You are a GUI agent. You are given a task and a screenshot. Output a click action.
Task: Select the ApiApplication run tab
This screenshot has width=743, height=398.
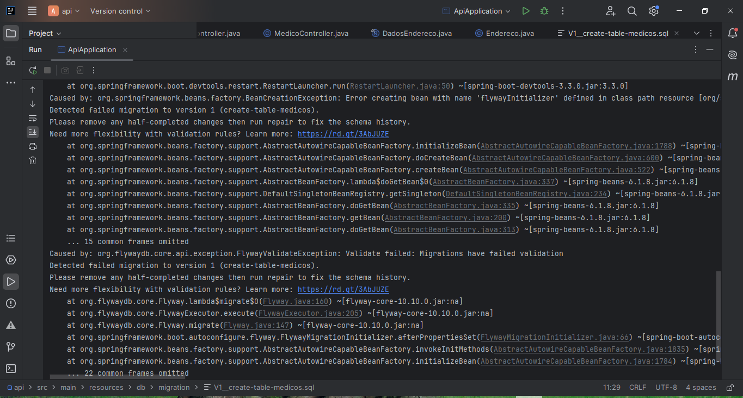point(92,49)
